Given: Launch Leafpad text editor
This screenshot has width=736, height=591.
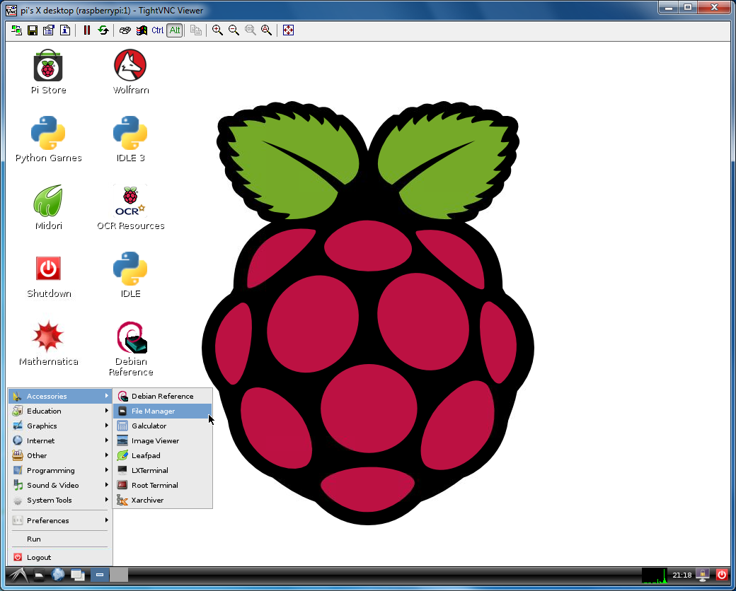Looking at the screenshot, I should (x=162, y=455).
